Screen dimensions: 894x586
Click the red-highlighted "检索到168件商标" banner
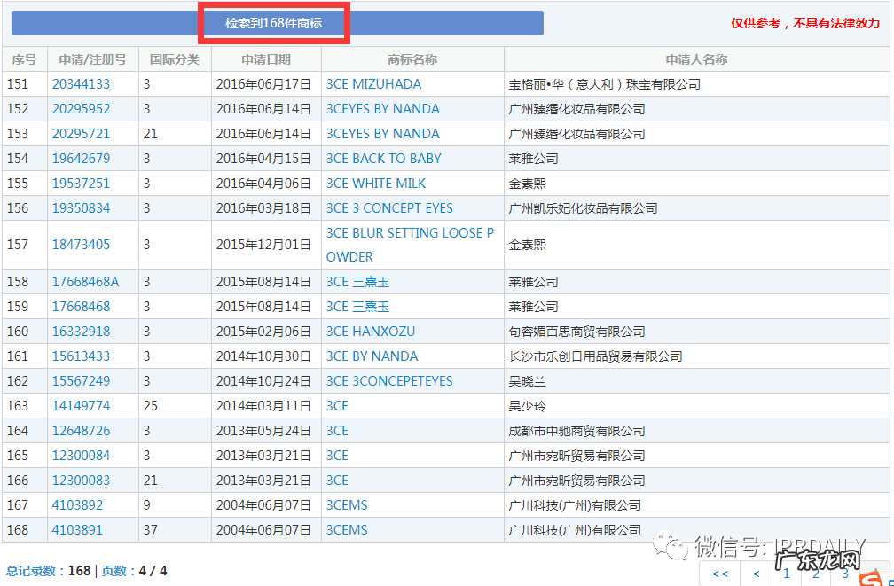click(275, 22)
